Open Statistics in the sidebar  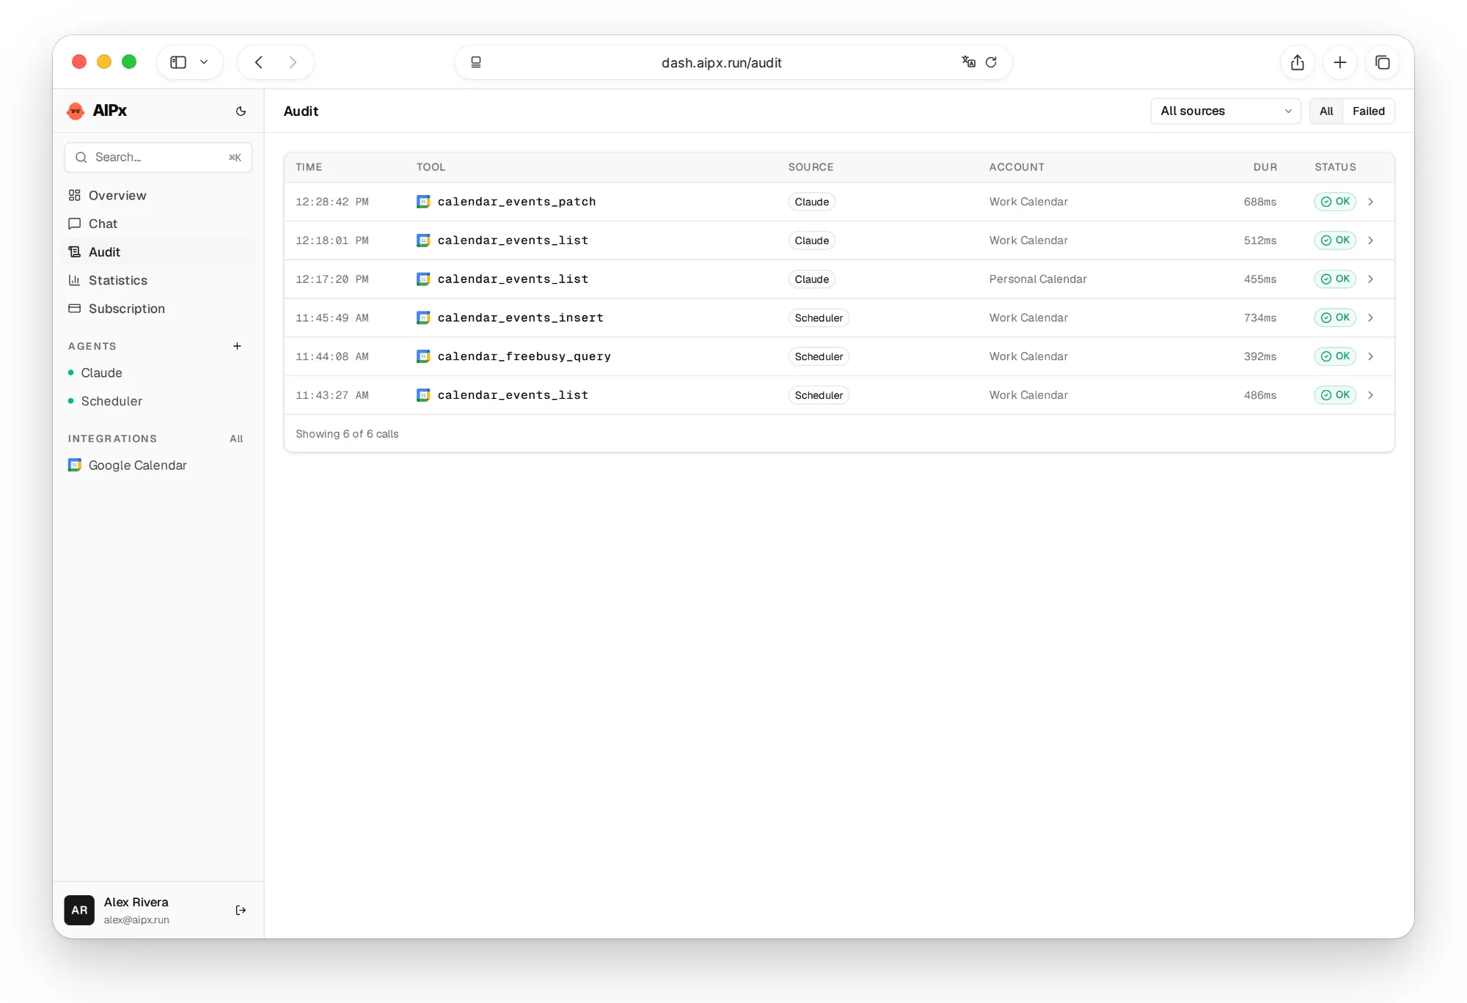160,280
